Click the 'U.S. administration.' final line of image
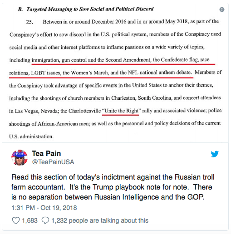 coord(31,136)
